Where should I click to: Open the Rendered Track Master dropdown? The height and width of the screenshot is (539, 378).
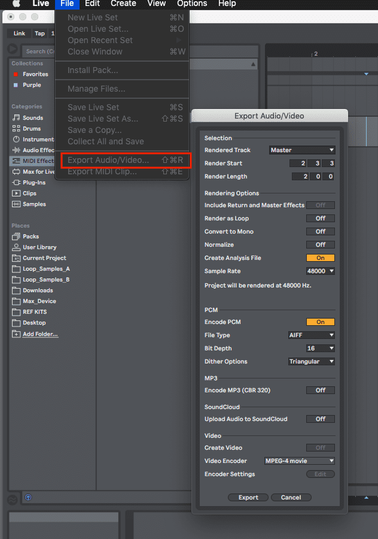(302, 150)
